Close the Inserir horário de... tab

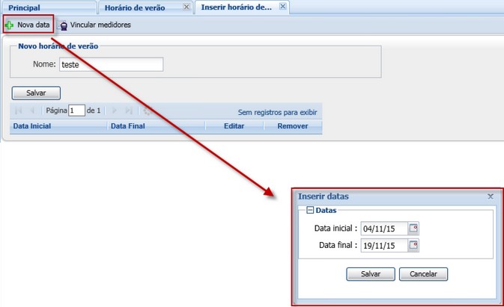282,7
